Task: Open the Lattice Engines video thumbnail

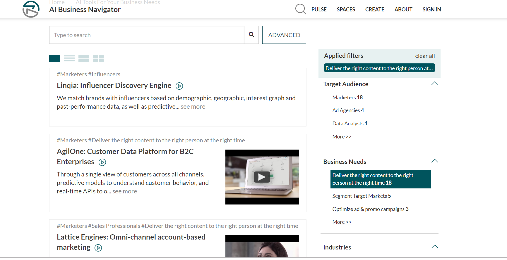Action: 262,246
